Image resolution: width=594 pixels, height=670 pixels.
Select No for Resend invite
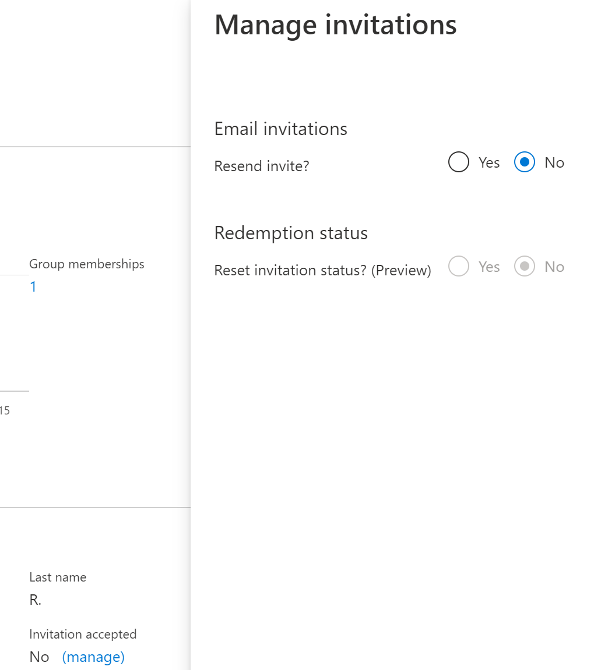coord(524,162)
